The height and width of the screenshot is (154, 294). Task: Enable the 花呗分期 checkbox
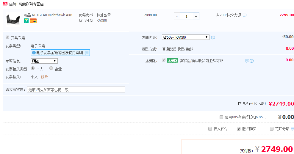[272, 129]
